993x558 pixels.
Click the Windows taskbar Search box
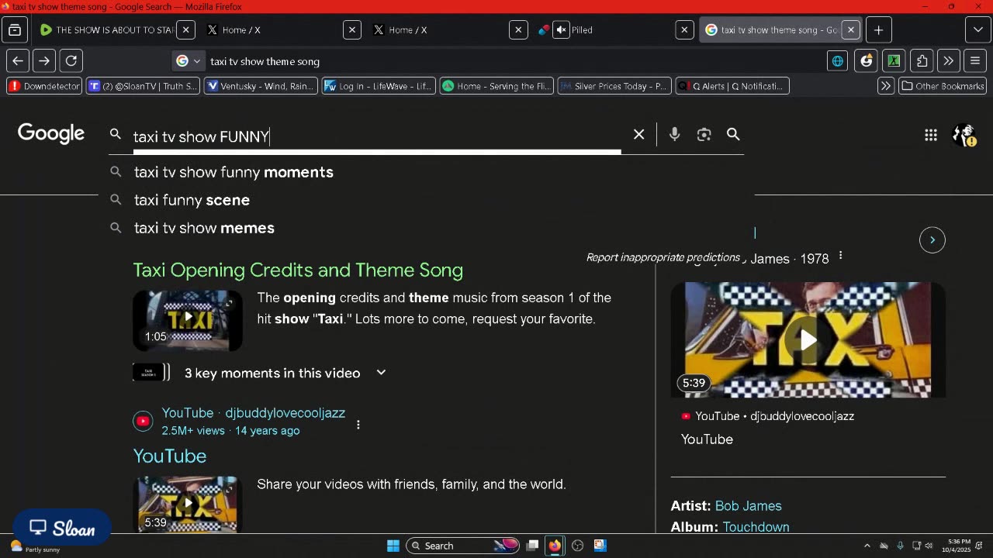[x=462, y=546]
